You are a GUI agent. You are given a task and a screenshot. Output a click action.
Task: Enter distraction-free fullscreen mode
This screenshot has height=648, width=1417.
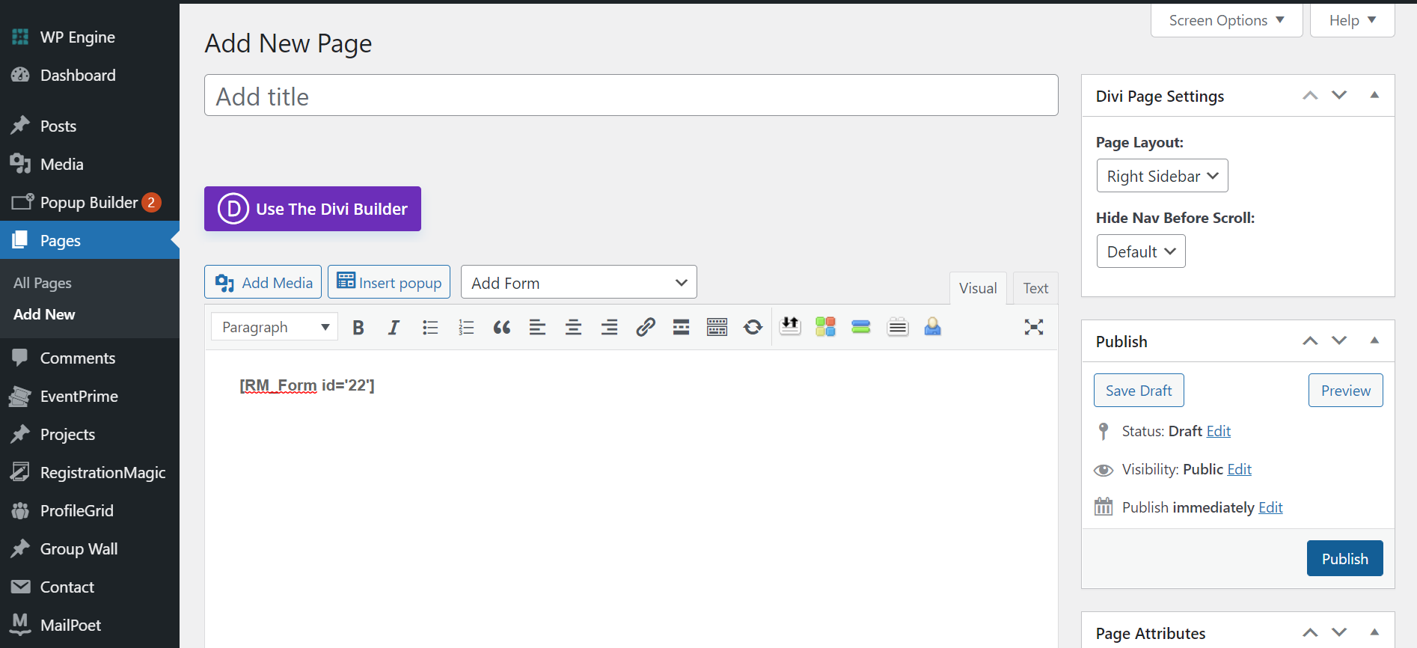(x=1033, y=327)
